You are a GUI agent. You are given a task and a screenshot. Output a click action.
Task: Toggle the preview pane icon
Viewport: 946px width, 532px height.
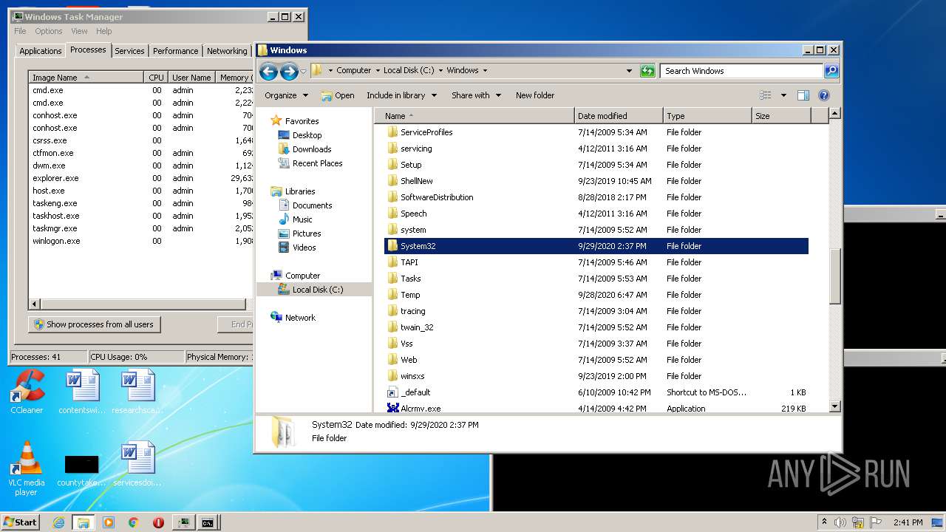pos(803,95)
